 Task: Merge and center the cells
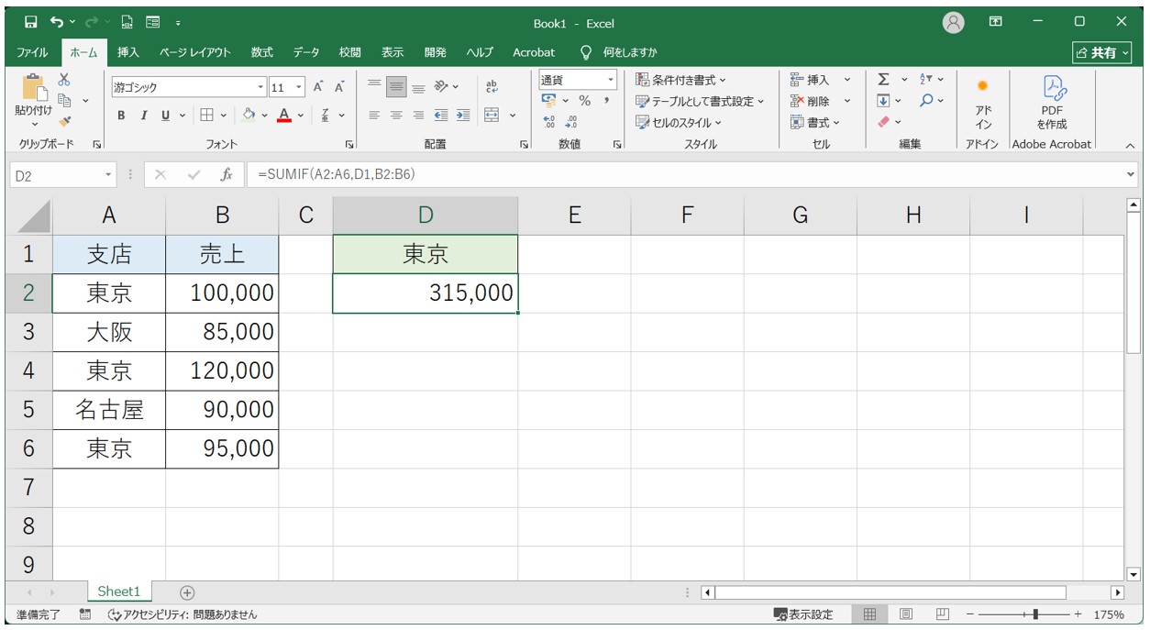[492, 116]
